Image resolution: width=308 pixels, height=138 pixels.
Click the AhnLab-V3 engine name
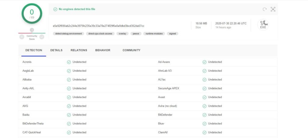pos(165,71)
